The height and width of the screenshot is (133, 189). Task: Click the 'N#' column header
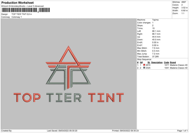pyautogui.click(x=141, y=62)
